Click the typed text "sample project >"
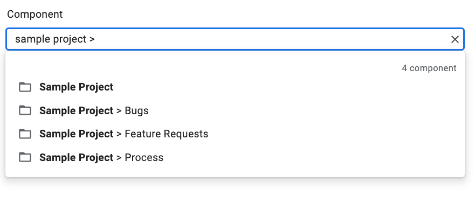Image resolution: width=475 pixels, height=202 pixels. click(x=55, y=39)
